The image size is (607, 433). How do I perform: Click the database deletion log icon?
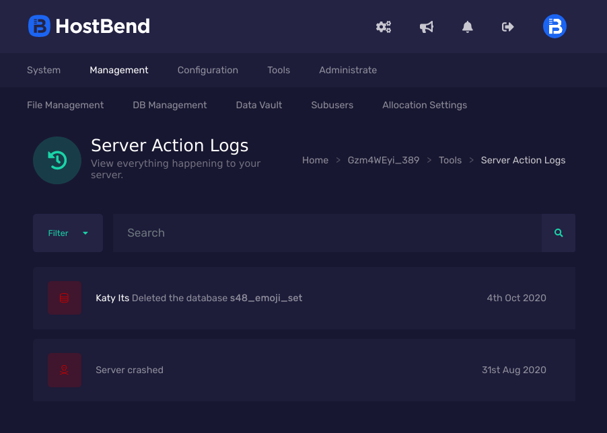coord(64,297)
